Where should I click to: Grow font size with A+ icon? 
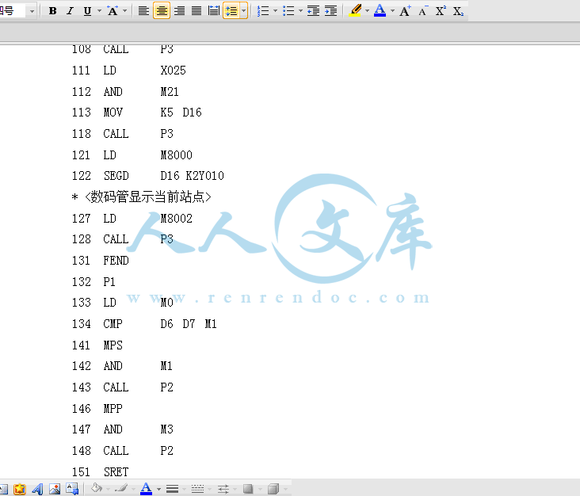[405, 11]
